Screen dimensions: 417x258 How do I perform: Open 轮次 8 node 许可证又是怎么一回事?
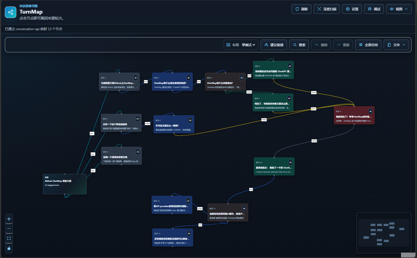[174, 124]
